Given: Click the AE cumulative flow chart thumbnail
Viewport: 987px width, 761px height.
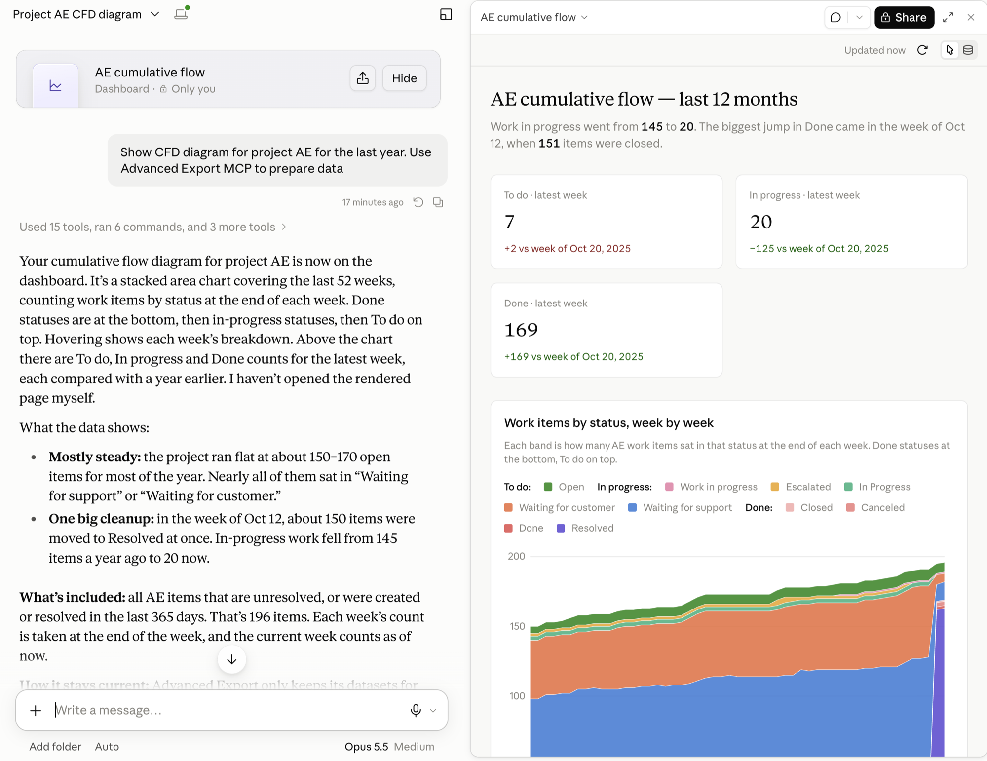Looking at the screenshot, I should coord(55,86).
